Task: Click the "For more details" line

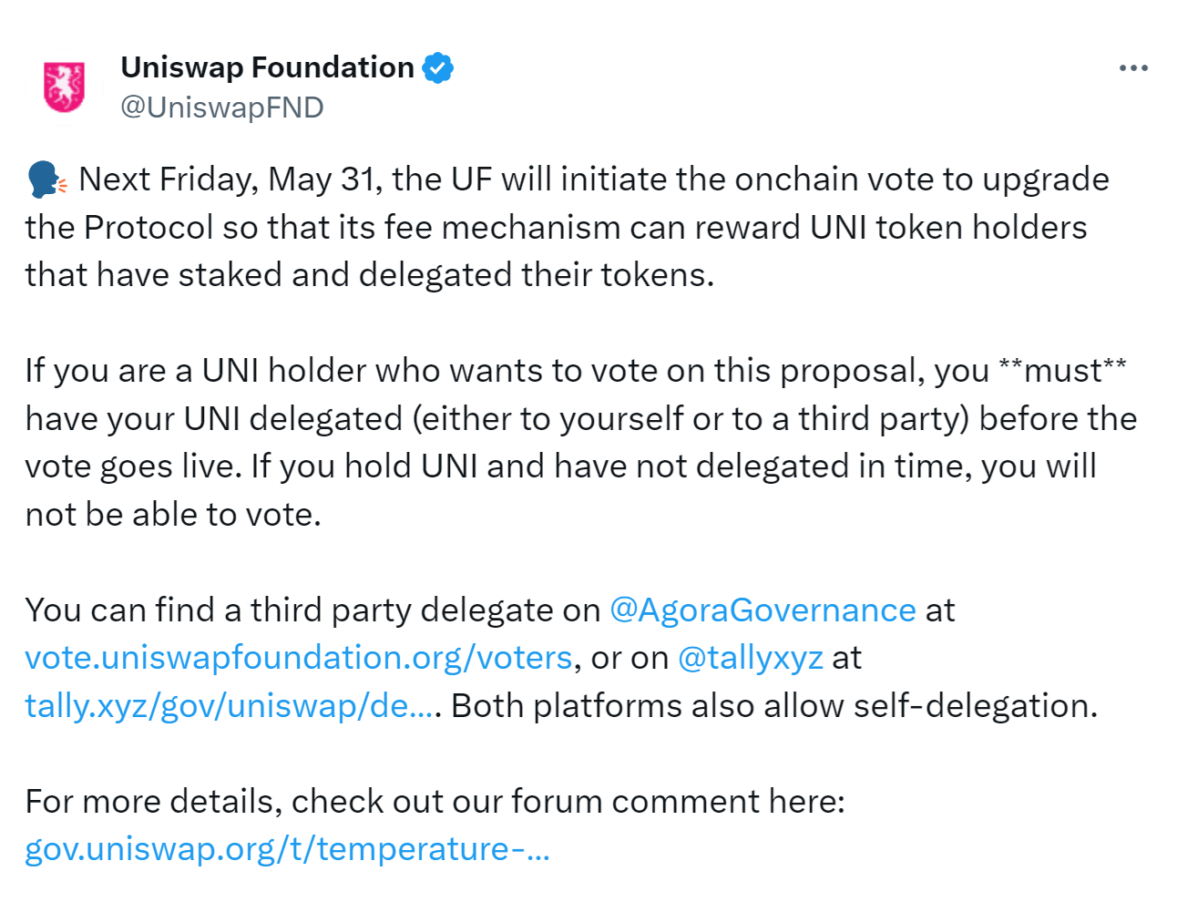Action: [435, 802]
